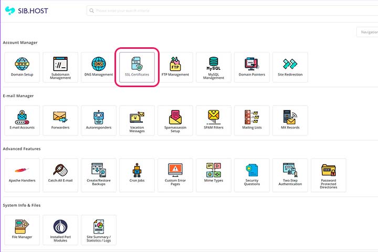Open Autoresponders
Viewport: 378px width, 252px height.
[x=99, y=120]
